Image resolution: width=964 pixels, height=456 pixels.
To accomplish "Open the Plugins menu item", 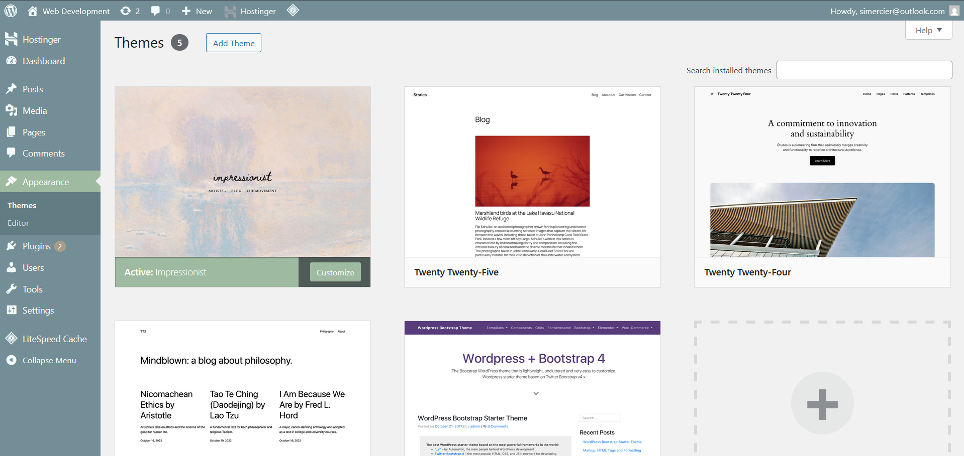I will 37,246.
